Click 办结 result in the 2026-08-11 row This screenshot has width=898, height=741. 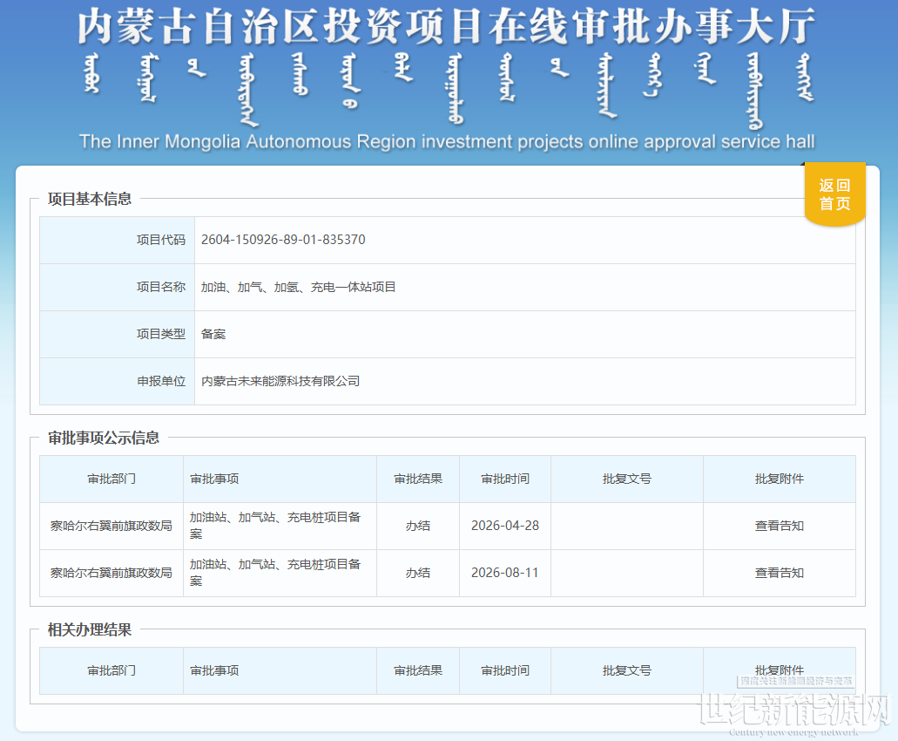pos(417,573)
